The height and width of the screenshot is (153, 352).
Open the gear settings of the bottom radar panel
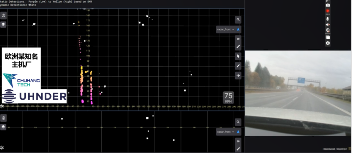(x=2, y=148)
